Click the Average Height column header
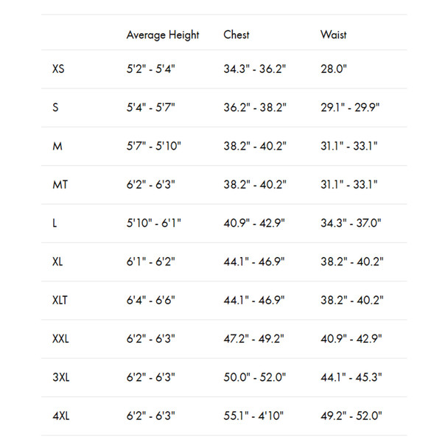Viewport: 448px width, 448px height. point(163,35)
